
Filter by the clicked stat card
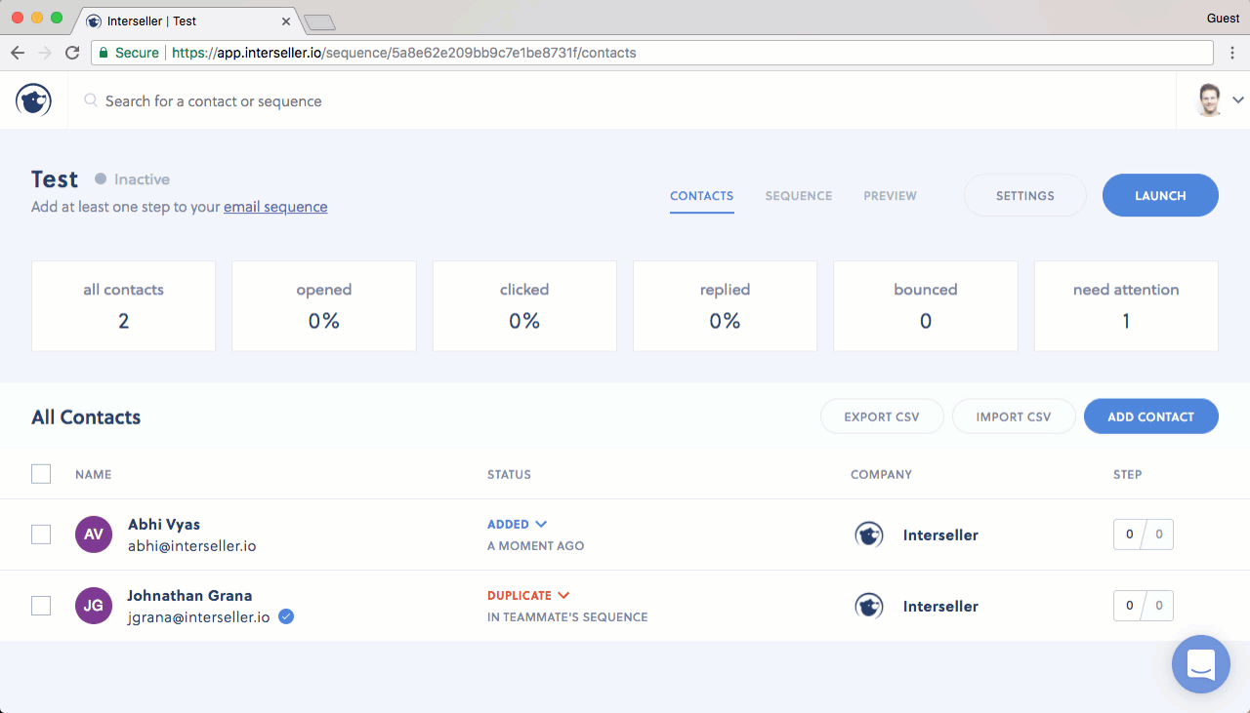click(524, 306)
